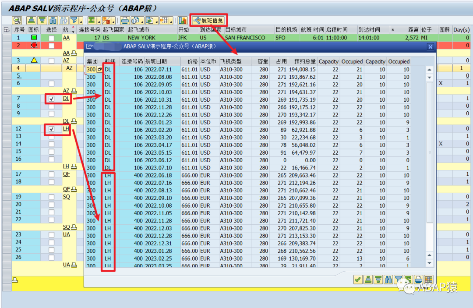This screenshot has height=308, width=473.
Task: Open the Details magnifier icon in main toolbar
Action: point(17,21)
